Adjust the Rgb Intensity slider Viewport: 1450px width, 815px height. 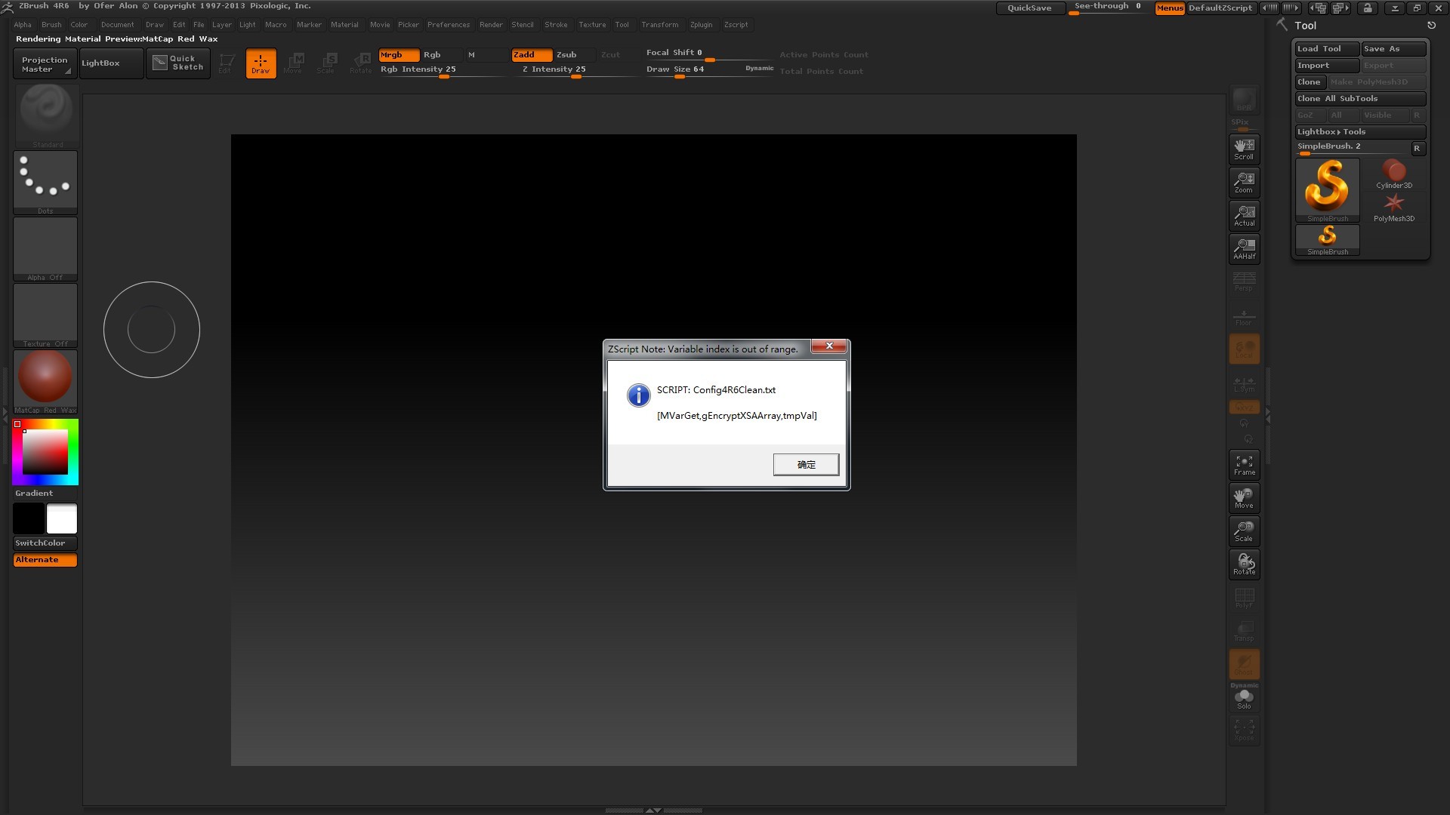443,70
